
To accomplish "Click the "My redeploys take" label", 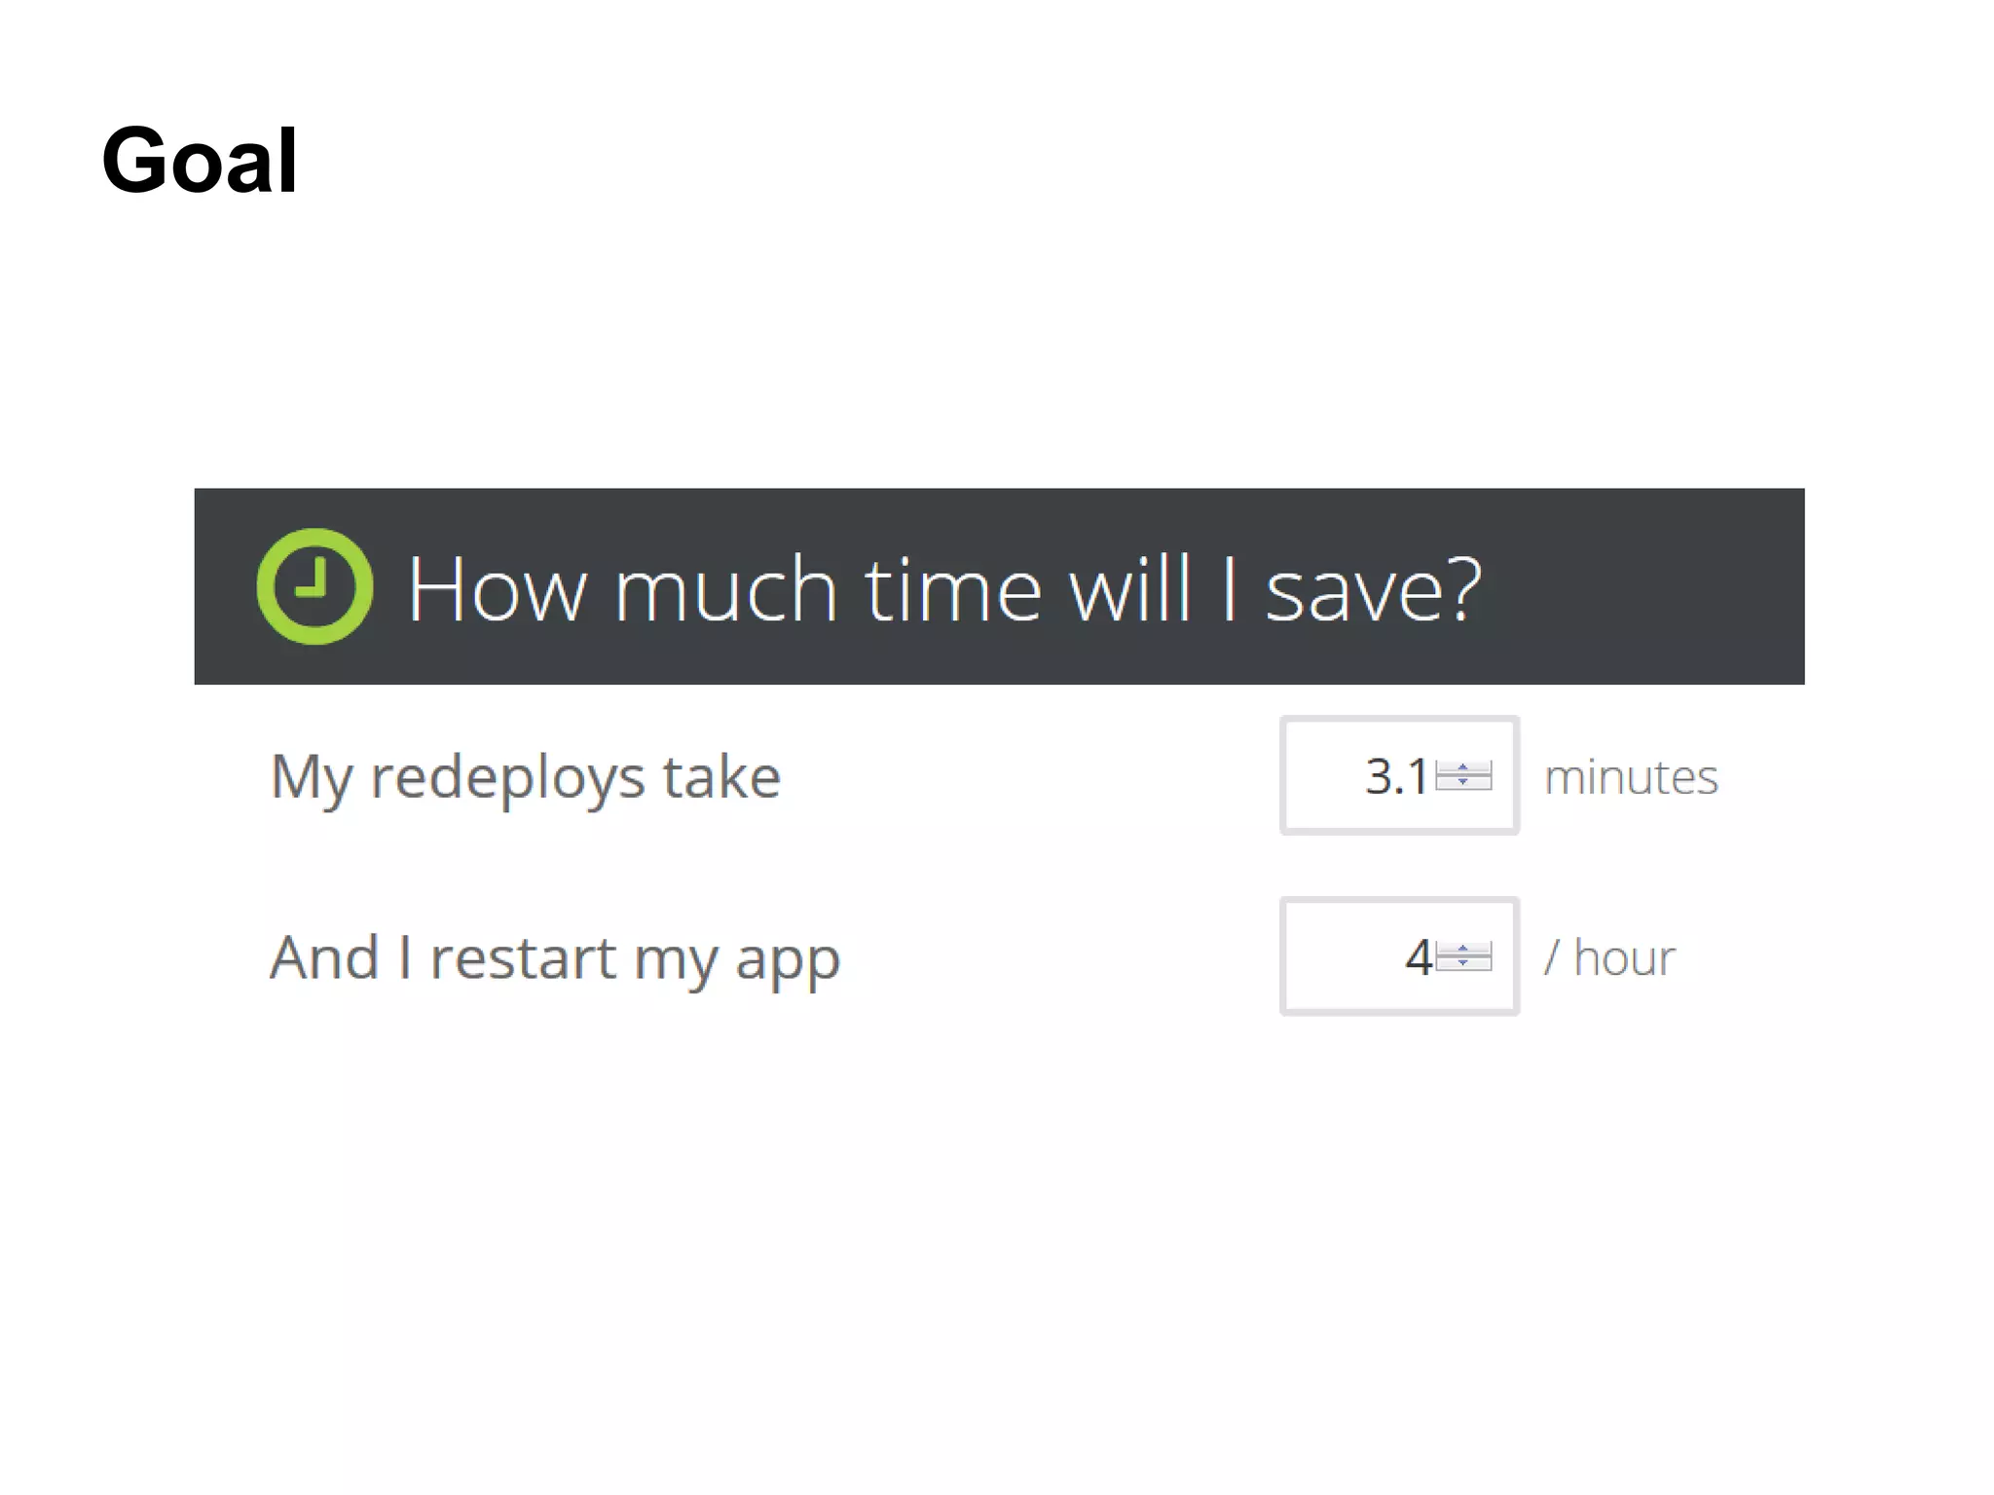I will pos(526,777).
